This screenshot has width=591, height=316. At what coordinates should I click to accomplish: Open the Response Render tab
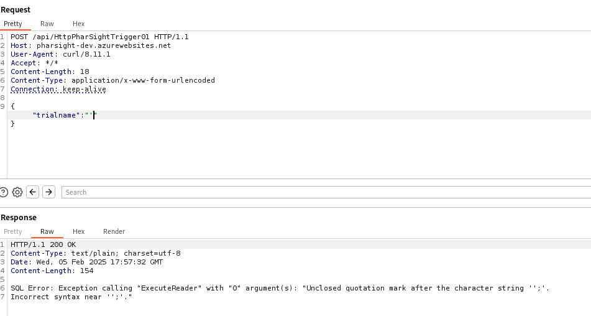pyautogui.click(x=114, y=231)
